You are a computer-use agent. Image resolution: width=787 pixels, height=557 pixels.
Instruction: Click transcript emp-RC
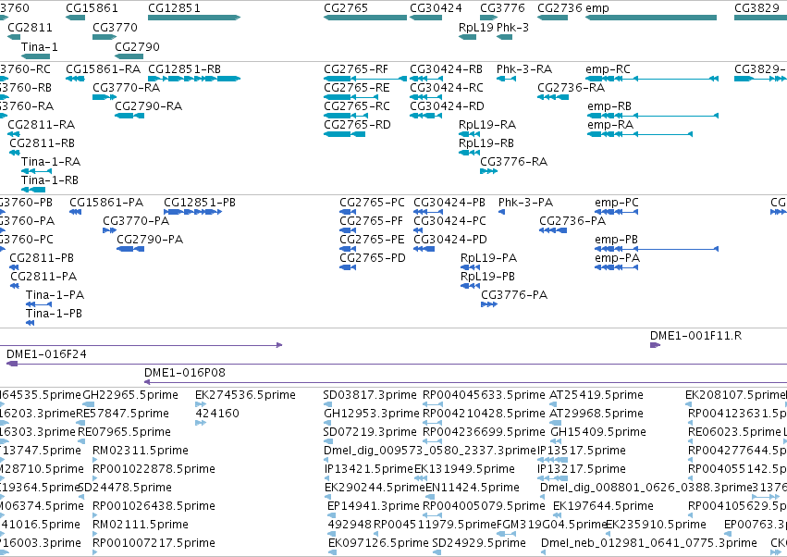tap(608, 68)
